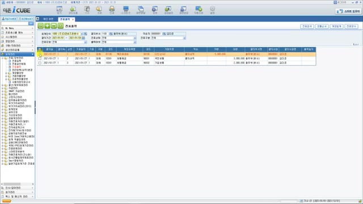Click the 계정과목명 column header
Viewport: 363px width, 204px height.
tap(129, 49)
